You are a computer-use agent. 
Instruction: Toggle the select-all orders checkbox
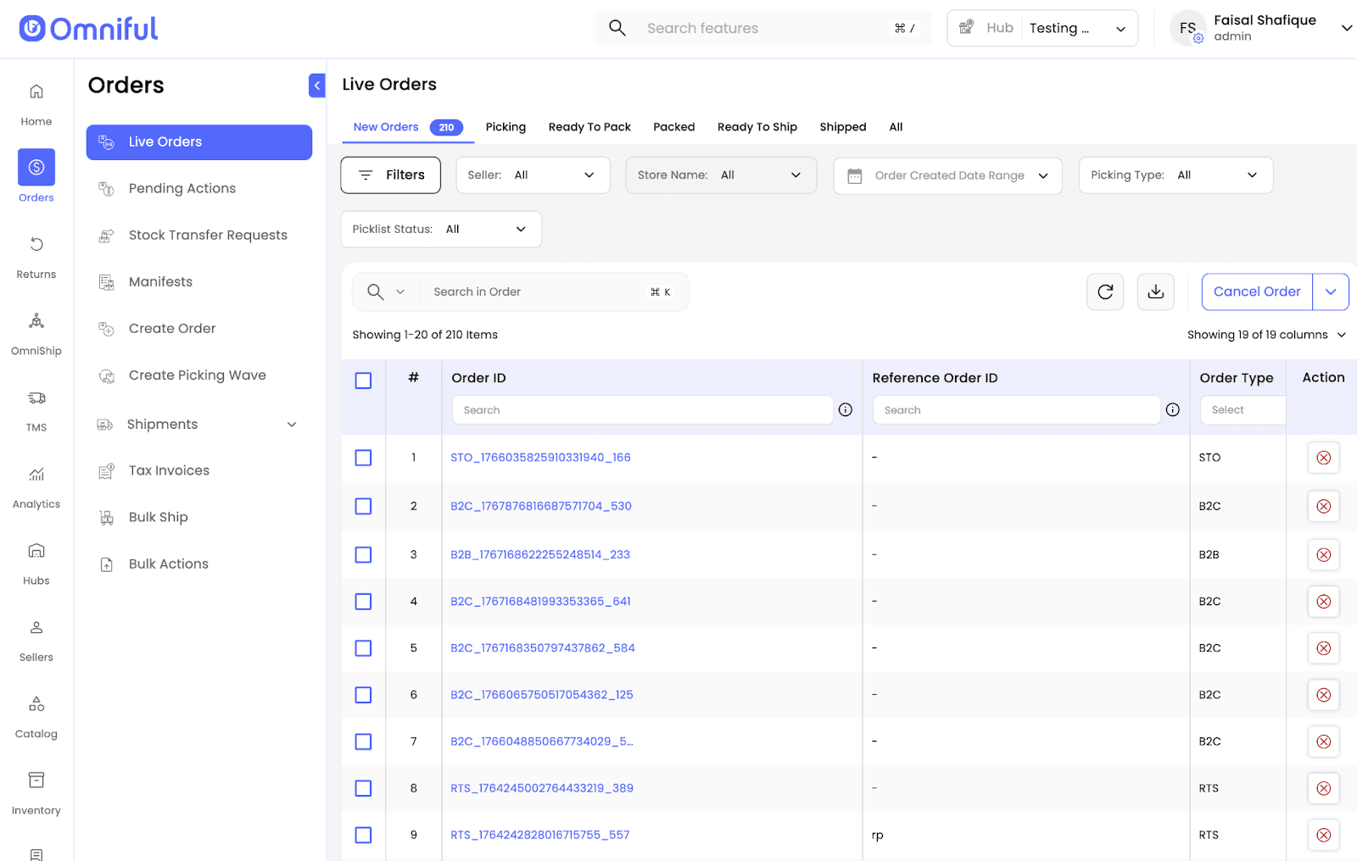coord(363,381)
